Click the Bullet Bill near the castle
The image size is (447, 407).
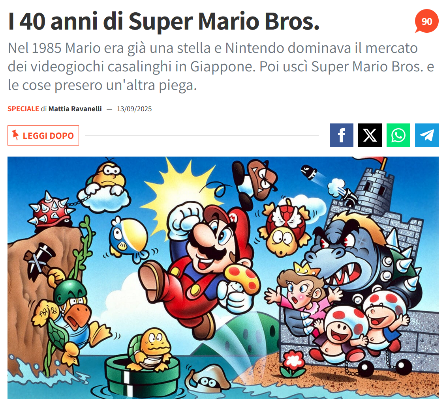point(308,172)
